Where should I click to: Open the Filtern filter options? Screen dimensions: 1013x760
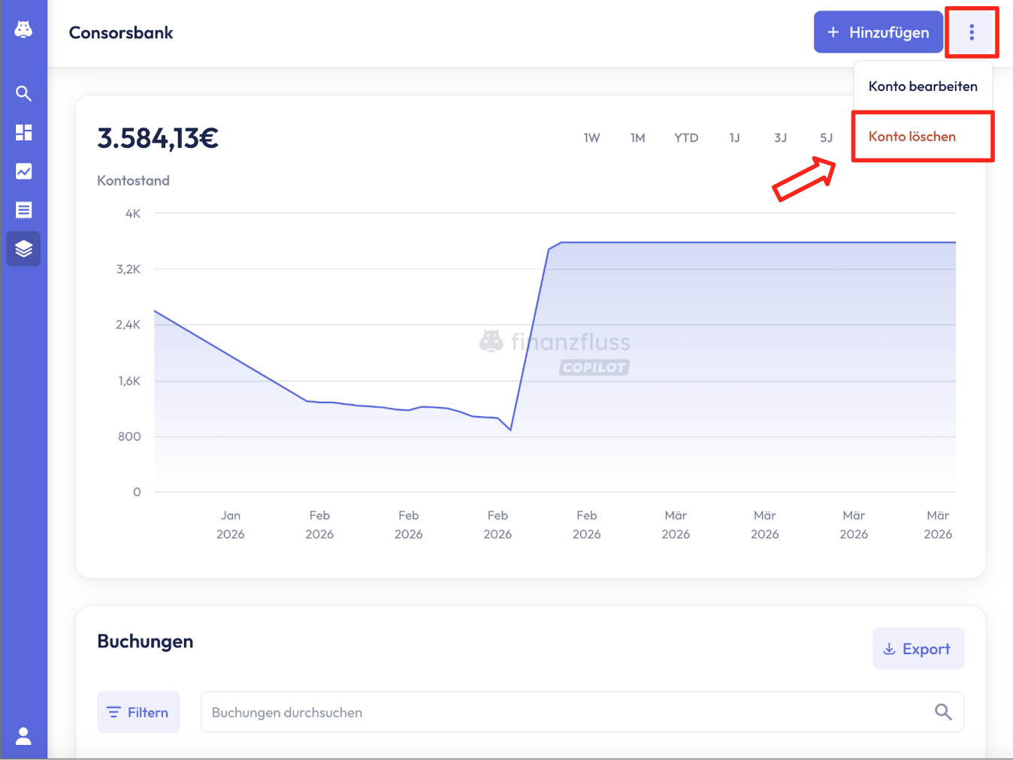[138, 712]
